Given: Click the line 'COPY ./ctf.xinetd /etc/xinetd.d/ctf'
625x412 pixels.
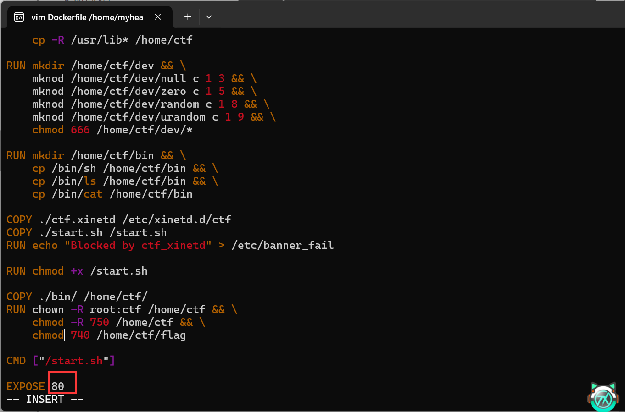Looking at the screenshot, I should tap(119, 220).
